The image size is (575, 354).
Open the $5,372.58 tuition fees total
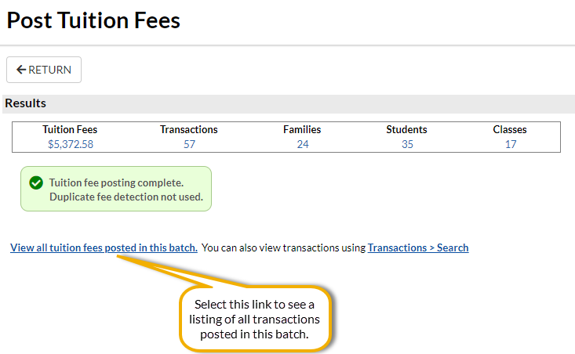pyautogui.click(x=71, y=144)
